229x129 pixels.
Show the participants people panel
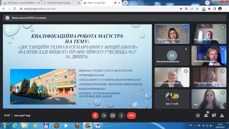click(x=206, y=116)
